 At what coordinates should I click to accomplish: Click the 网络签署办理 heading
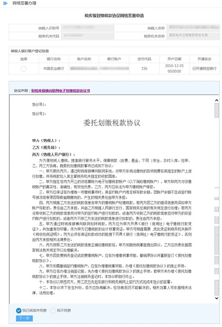pos(24,3)
